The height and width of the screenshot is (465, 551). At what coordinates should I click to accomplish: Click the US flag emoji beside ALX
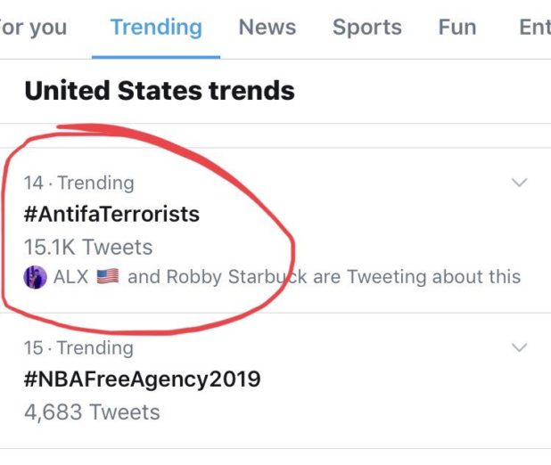coord(108,276)
